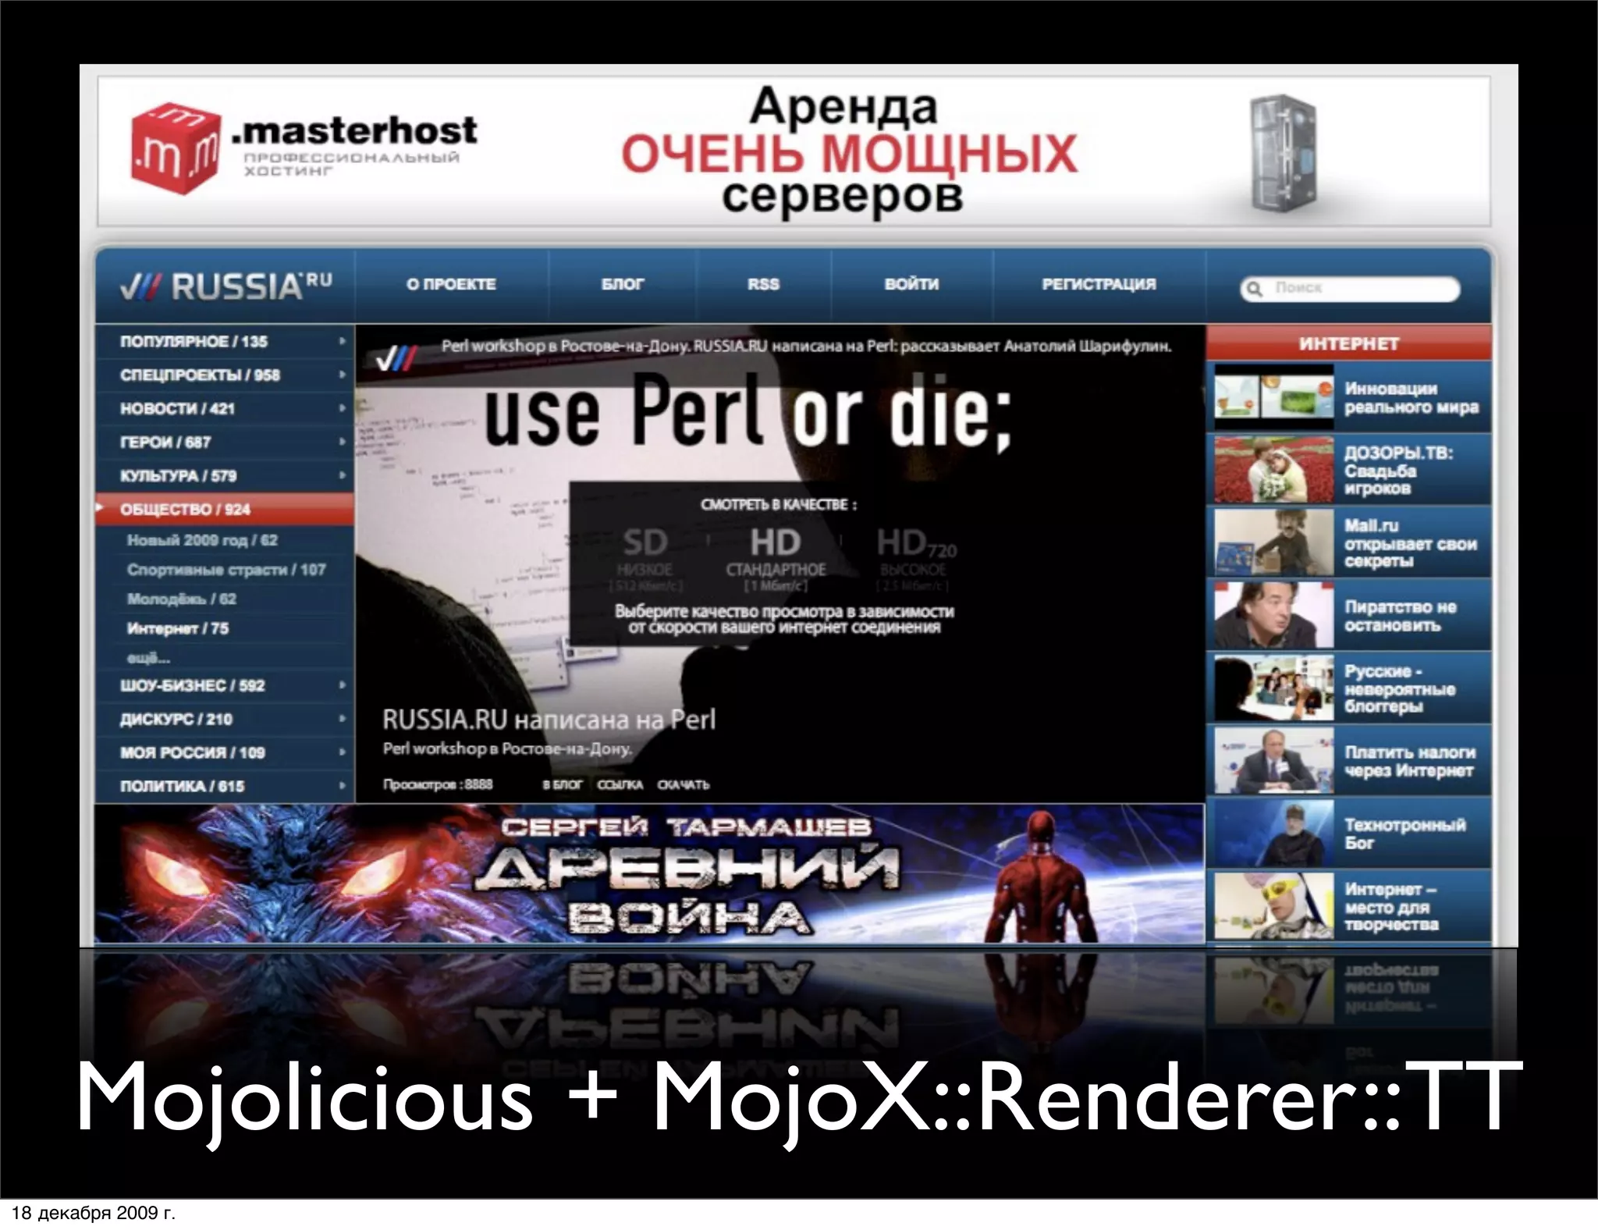Click the Просмотров: 8888 view counter
Viewport: 1598px width, 1230px height.
point(437,784)
